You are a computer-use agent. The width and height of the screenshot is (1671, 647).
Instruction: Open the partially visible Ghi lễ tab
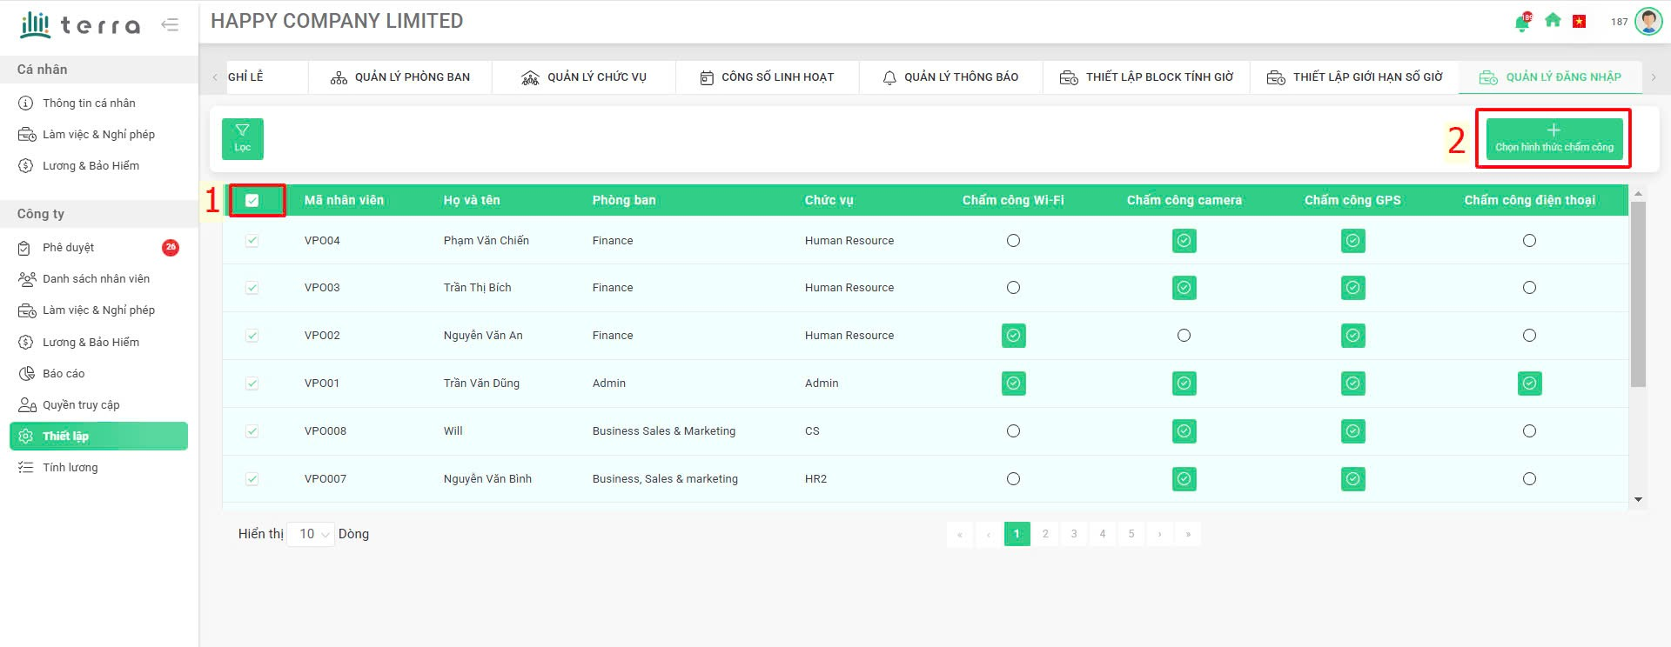266,77
